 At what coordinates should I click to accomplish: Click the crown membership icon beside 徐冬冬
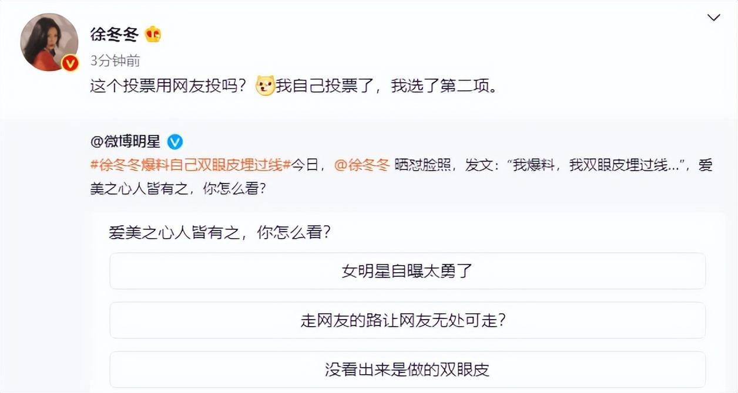(153, 35)
